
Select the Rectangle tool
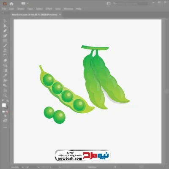point(5,41)
